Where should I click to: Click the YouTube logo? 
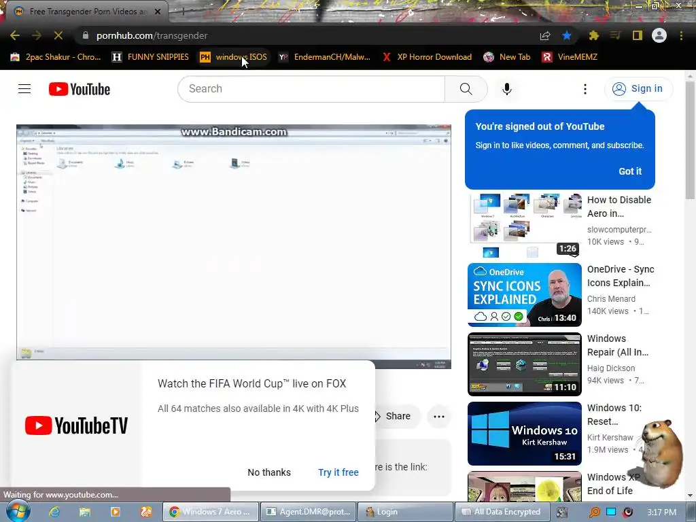click(80, 89)
